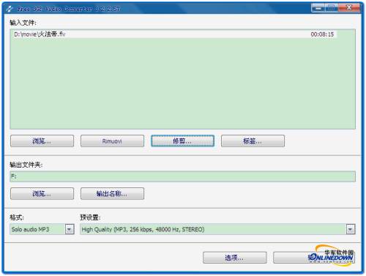Click 浏览 button under output folder
This screenshot has height=276, width=366.
pyautogui.click(x=42, y=194)
